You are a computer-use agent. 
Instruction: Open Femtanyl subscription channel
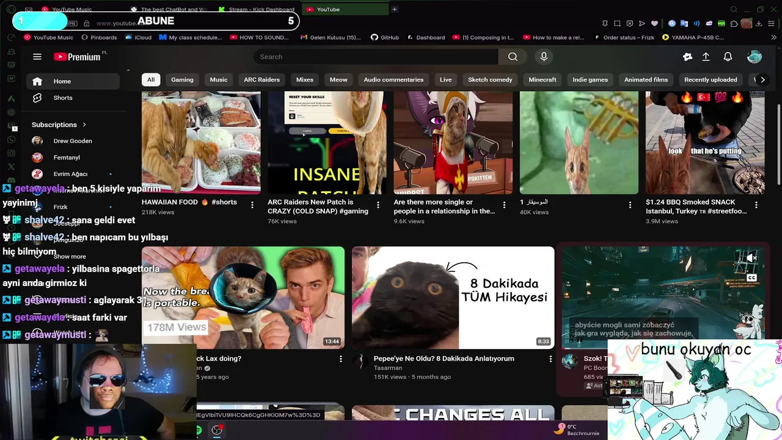tap(73, 157)
